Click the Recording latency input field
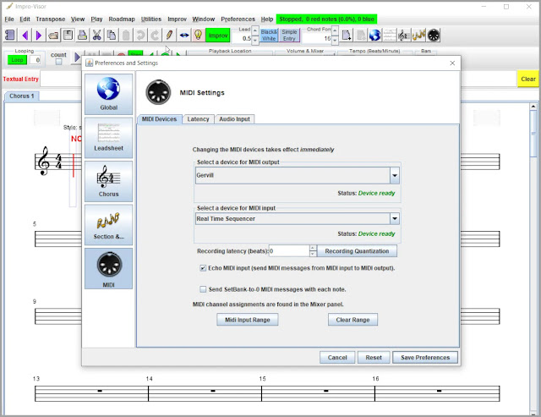This screenshot has height=417, width=541. click(x=289, y=251)
